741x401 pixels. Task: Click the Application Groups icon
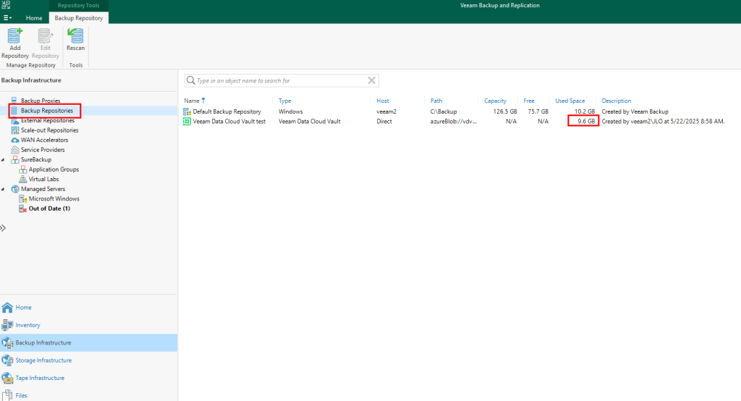[x=22, y=169]
